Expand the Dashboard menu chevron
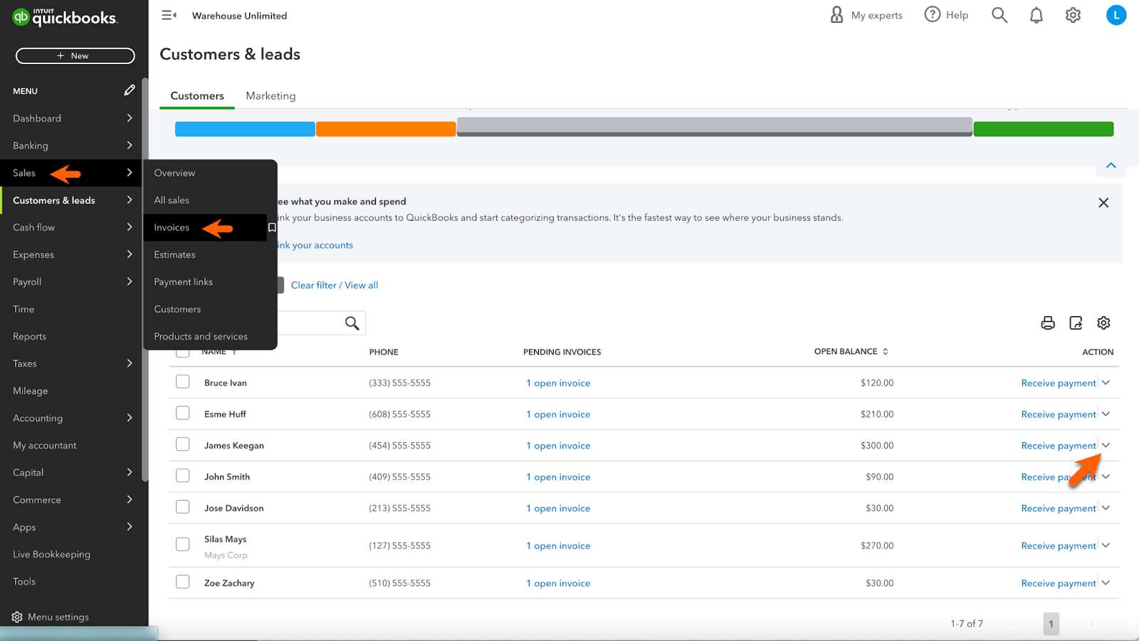Image resolution: width=1139 pixels, height=641 pixels. pos(130,118)
